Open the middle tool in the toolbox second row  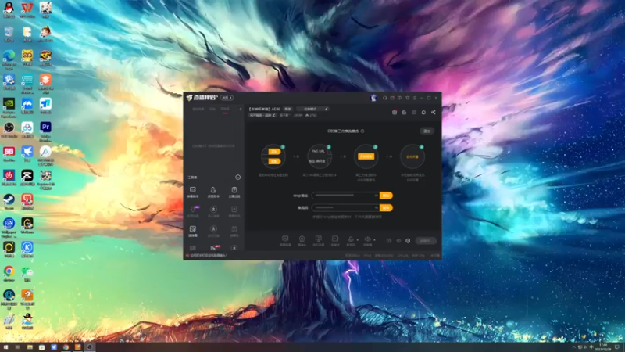coord(213,211)
